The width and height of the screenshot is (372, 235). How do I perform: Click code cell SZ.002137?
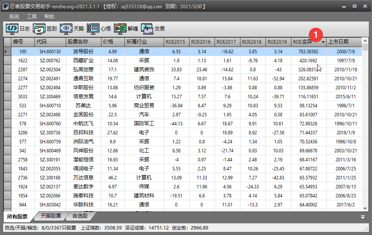[50, 187]
